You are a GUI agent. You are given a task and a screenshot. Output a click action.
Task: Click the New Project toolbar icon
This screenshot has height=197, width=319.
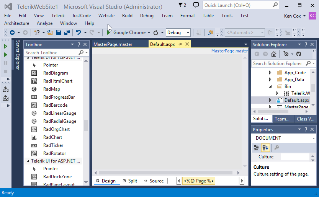(x=37, y=33)
